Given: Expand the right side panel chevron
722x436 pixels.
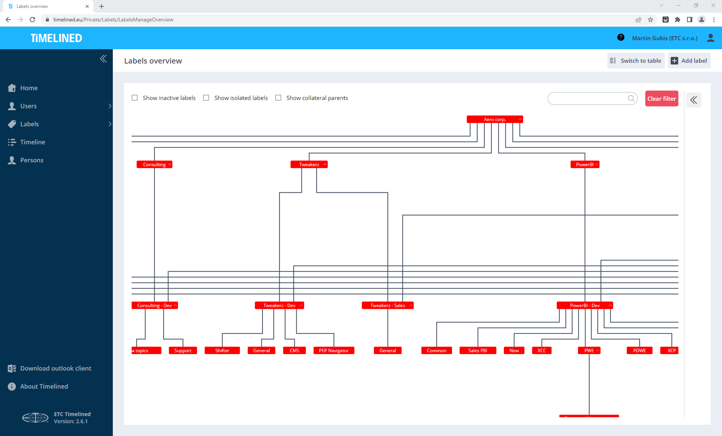Looking at the screenshot, I should click(x=694, y=100).
